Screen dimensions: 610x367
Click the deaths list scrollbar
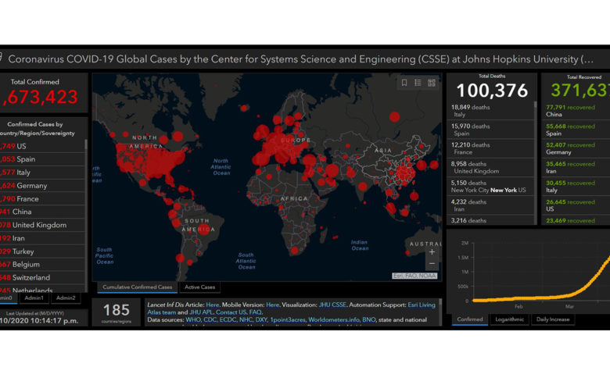point(536,156)
